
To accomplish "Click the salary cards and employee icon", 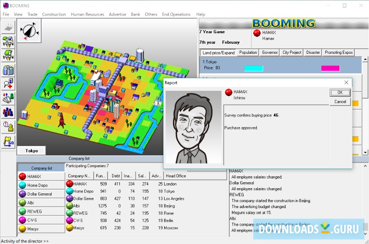I will pyautogui.click(x=8, y=98).
